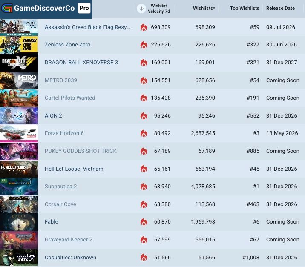Select the 4,028,685 wishlists value for Subnautica 2
The height and width of the screenshot is (267, 305).
203,187
